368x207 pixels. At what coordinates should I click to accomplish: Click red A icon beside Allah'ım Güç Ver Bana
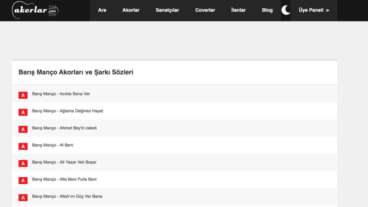(23, 198)
